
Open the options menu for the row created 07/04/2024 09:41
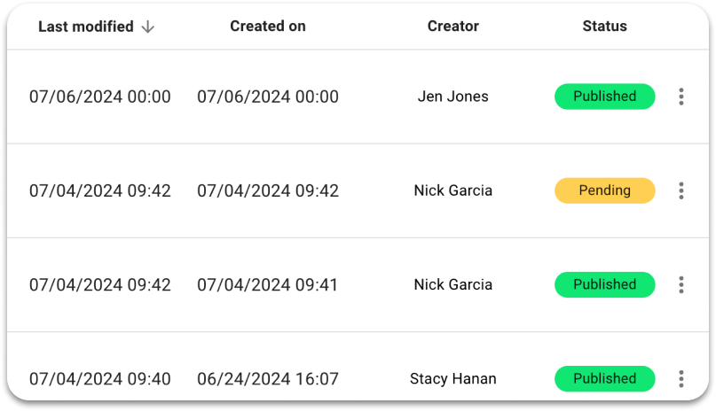click(x=681, y=285)
